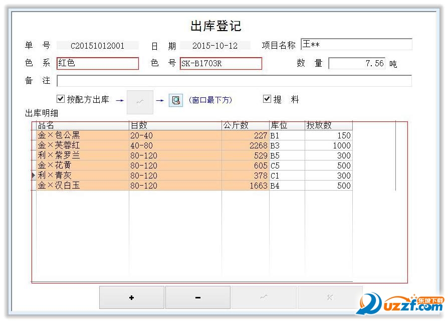448x323 pixels.
Task: Click the 库位 cell B5
Action: point(287,155)
